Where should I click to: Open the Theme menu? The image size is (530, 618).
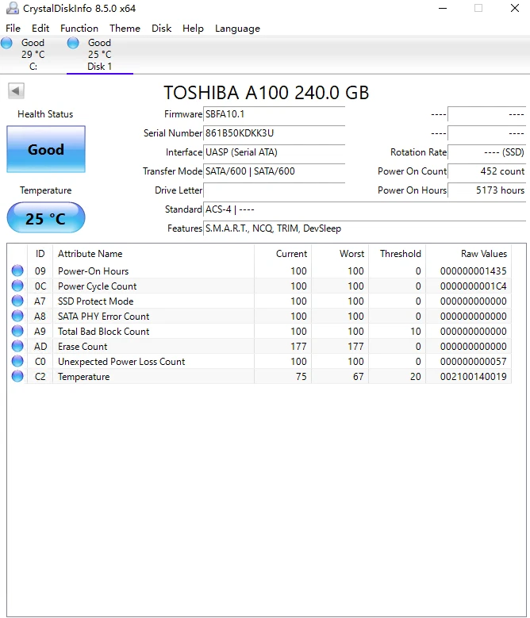[125, 29]
